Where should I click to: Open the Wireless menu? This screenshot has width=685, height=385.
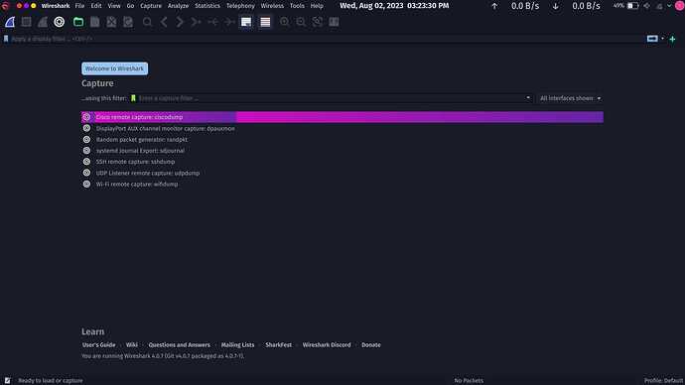(272, 6)
